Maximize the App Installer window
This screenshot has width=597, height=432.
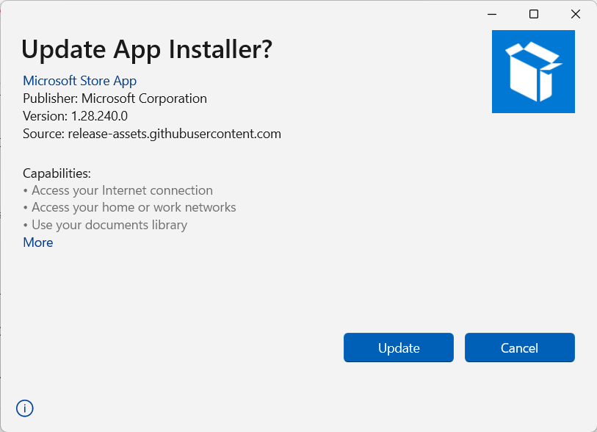pyautogui.click(x=533, y=14)
